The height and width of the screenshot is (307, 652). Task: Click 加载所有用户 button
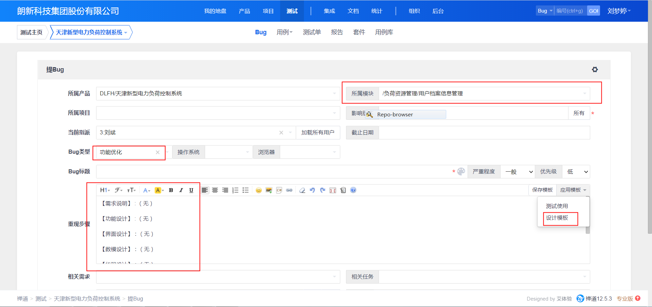tap(318, 133)
